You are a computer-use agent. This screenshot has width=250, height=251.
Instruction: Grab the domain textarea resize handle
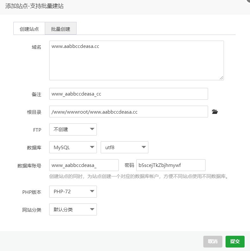click(x=221, y=78)
